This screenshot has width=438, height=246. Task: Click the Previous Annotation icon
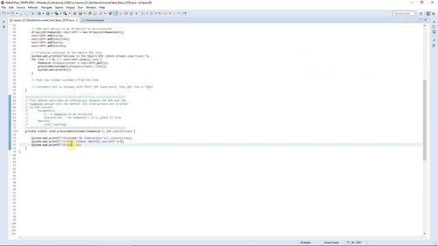pyautogui.click(x=151, y=14)
